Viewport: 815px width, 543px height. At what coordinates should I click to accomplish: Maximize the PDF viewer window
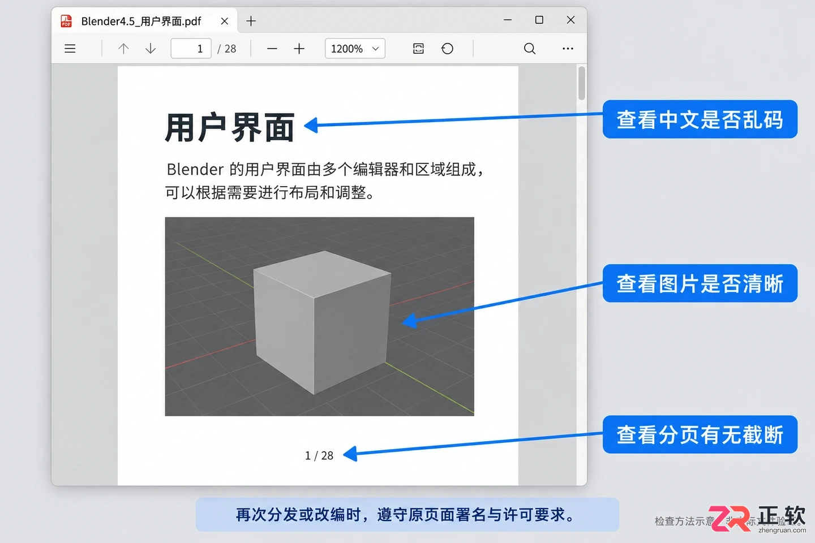coord(539,20)
